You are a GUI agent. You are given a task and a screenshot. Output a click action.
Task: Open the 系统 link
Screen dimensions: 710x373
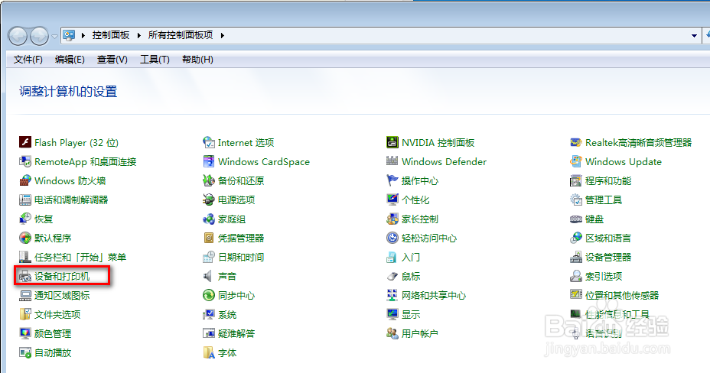click(227, 315)
